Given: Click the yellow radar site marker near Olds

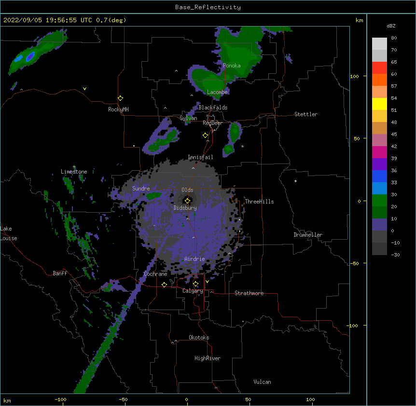Looking at the screenshot, I should (x=187, y=201).
